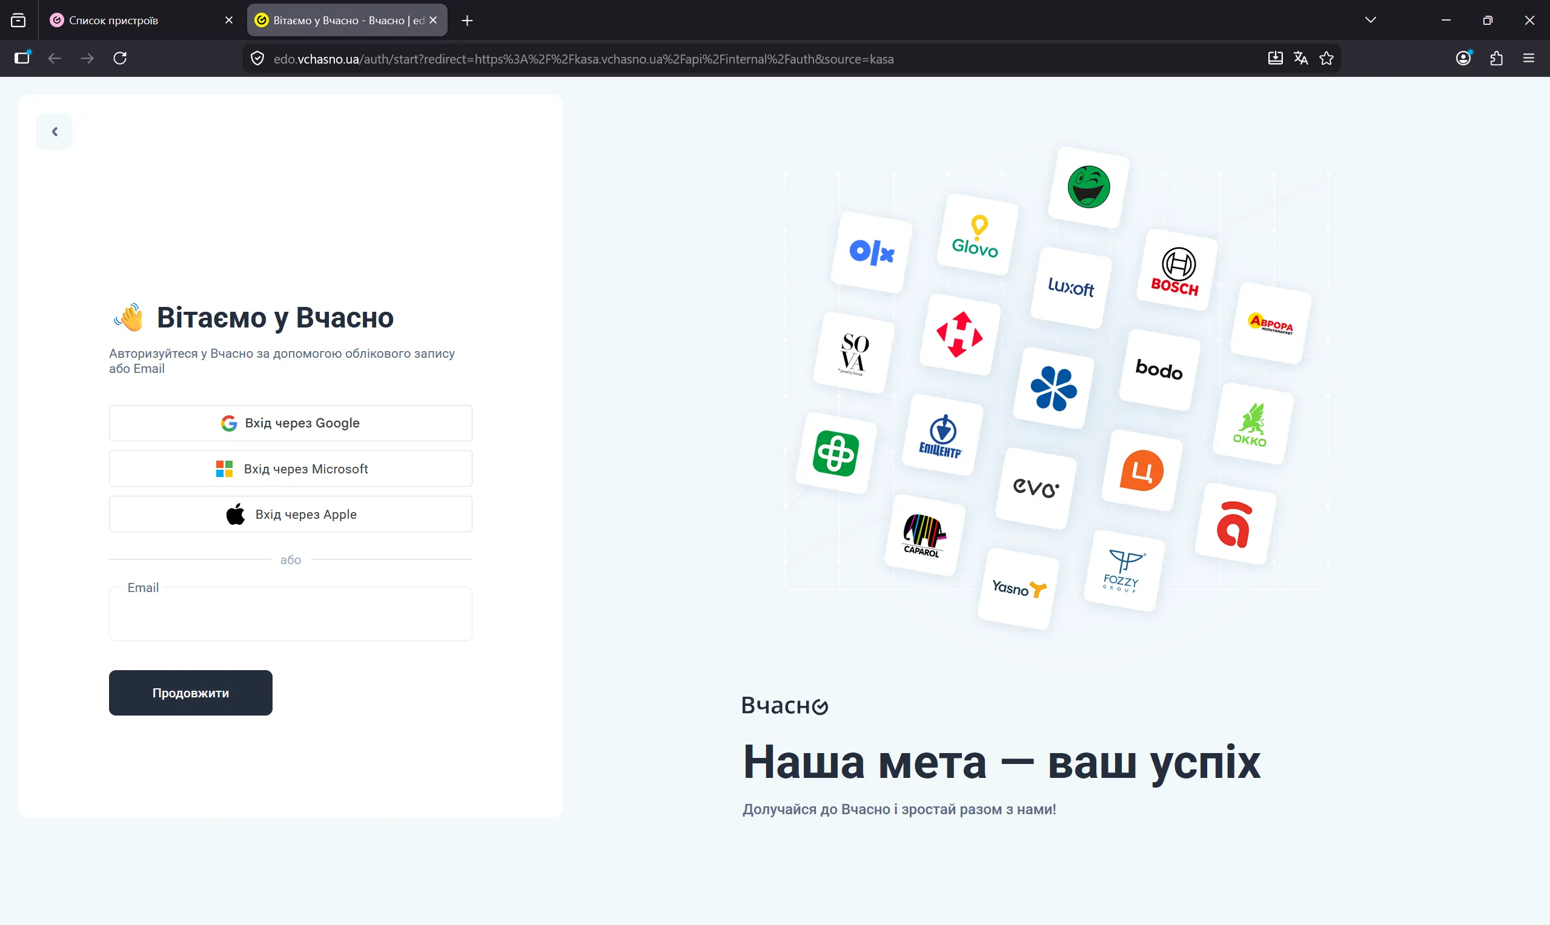Screen dimensions: 1550x925
Task: Click headline 'Наша мета — ваш успіх'
Action: (1002, 762)
